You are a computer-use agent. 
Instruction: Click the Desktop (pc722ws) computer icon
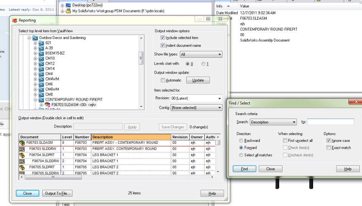pyautogui.click(x=68, y=5)
